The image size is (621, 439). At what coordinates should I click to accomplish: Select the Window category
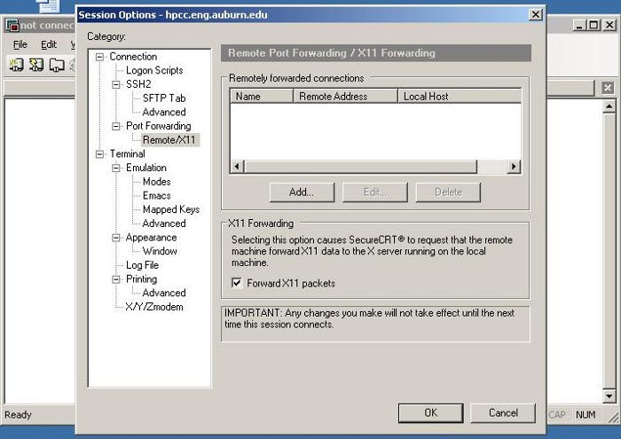point(160,251)
